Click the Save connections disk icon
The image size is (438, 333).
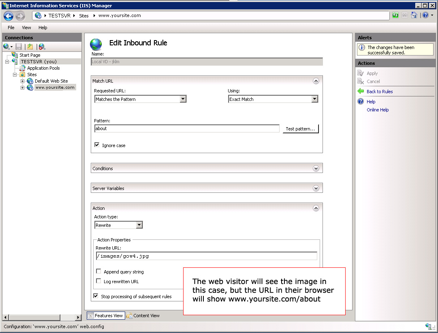pos(19,47)
